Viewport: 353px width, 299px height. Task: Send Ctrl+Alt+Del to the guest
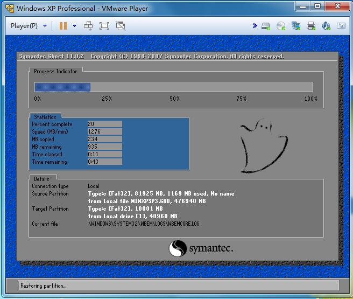88,26
